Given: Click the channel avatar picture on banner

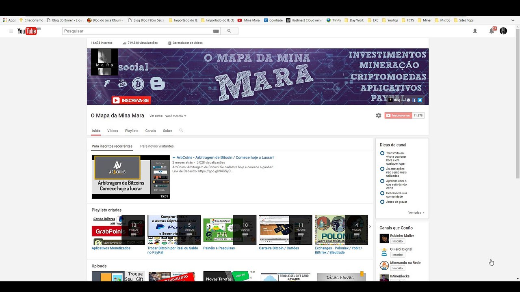Looking at the screenshot, I should tap(104, 62).
